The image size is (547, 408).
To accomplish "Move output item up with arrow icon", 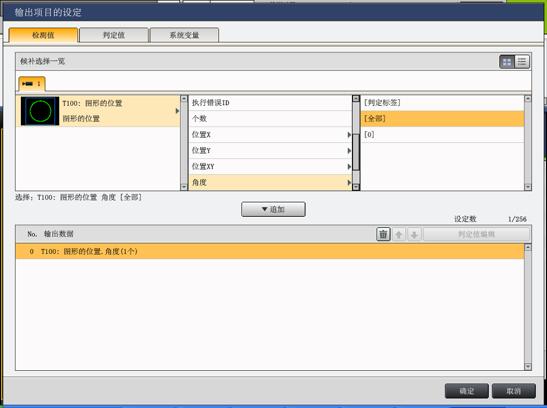I will pos(399,234).
